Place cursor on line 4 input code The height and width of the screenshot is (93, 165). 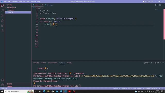[x=58, y=19]
